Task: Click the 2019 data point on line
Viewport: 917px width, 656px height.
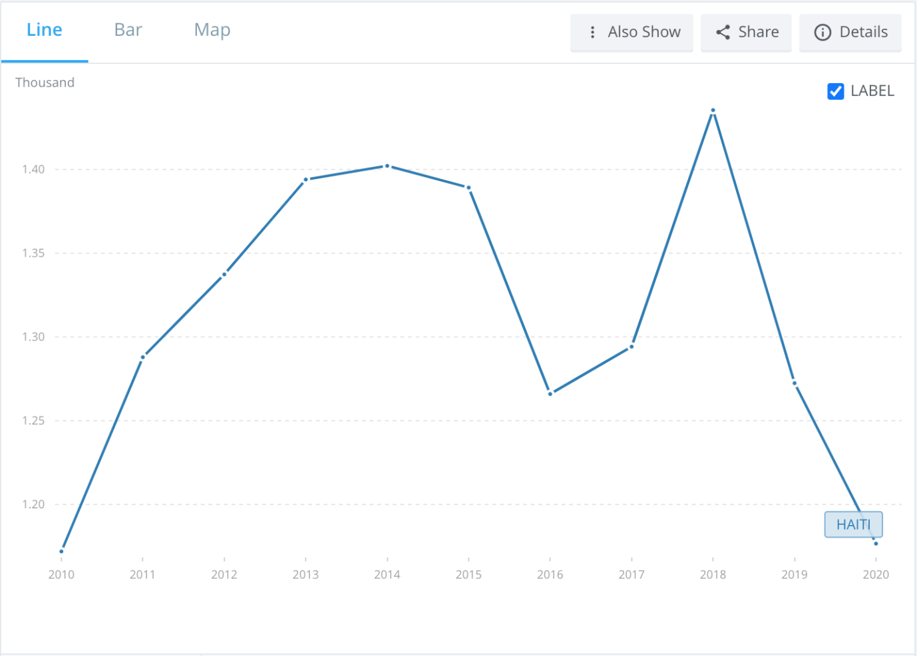Action: 795,383
